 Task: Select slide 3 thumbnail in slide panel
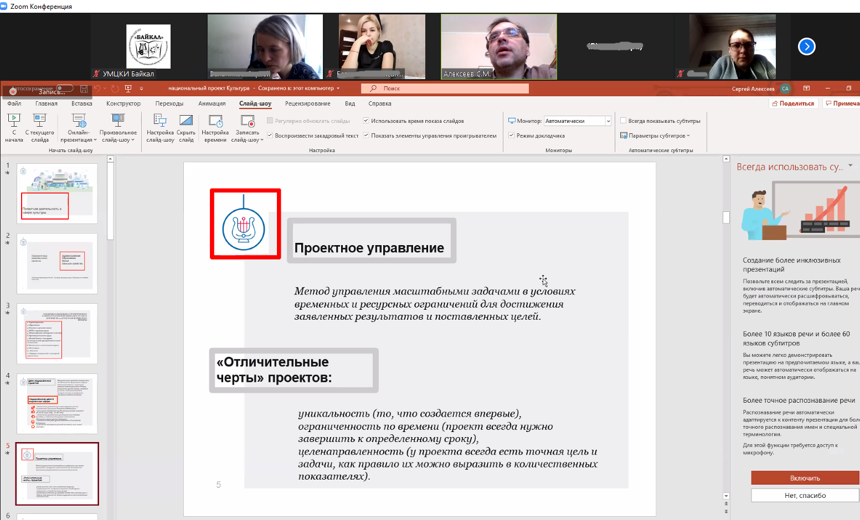(x=57, y=333)
